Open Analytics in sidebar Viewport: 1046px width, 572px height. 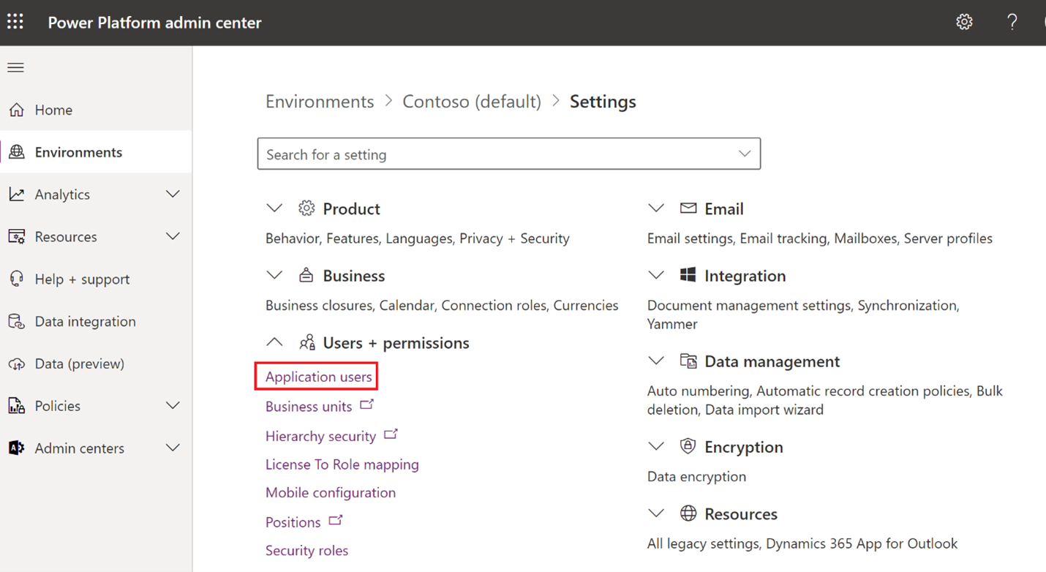click(96, 194)
